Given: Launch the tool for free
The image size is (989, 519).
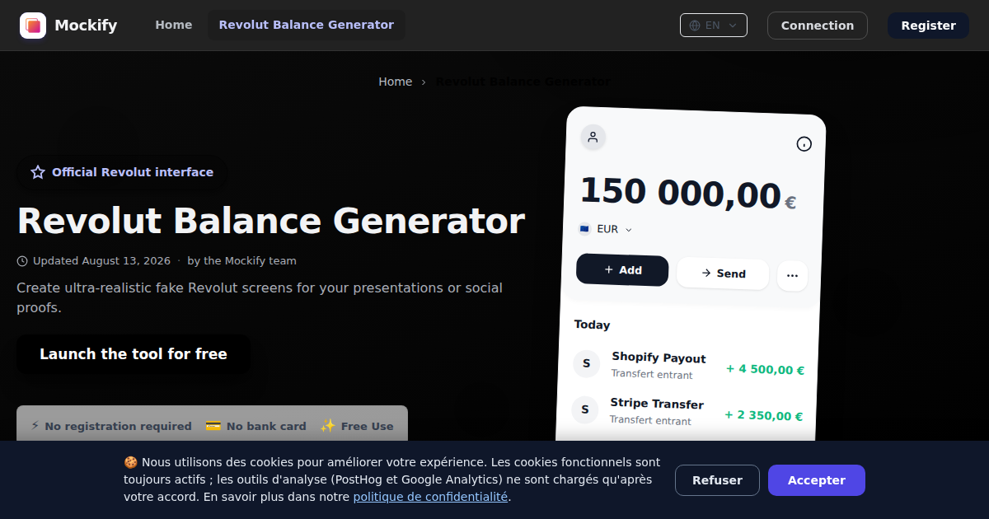Looking at the screenshot, I should (134, 354).
